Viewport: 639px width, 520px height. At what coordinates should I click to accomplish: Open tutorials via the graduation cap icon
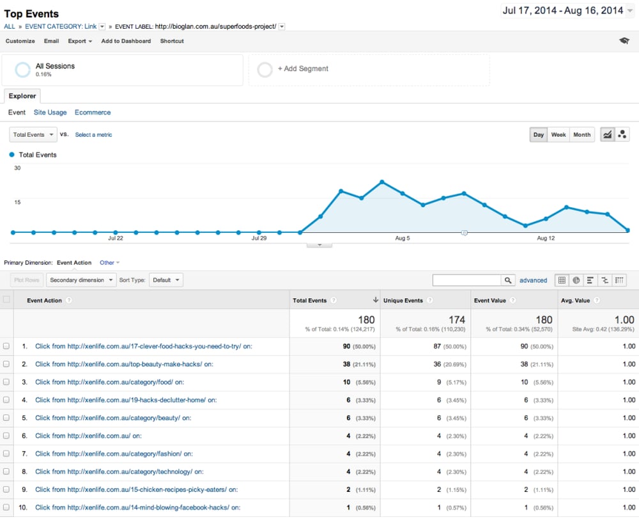click(x=625, y=41)
